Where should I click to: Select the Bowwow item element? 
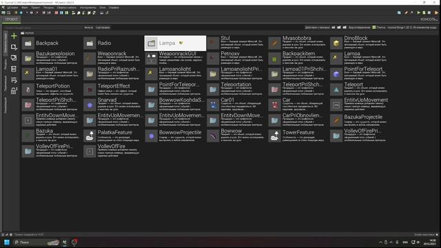pyautogui.click(x=236, y=136)
